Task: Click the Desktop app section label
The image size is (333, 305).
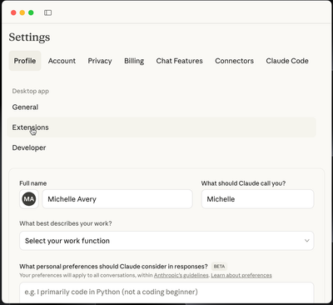Action: [x=31, y=91]
